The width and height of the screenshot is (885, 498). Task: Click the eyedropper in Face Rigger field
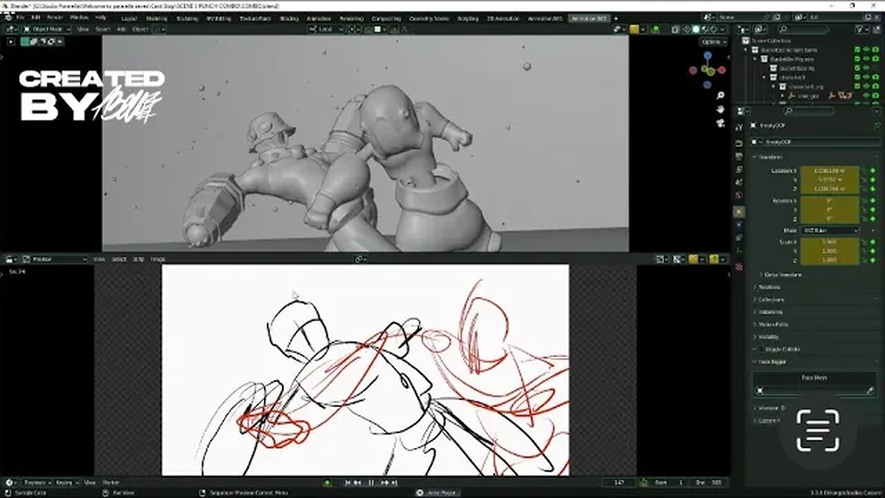click(869, 391)
